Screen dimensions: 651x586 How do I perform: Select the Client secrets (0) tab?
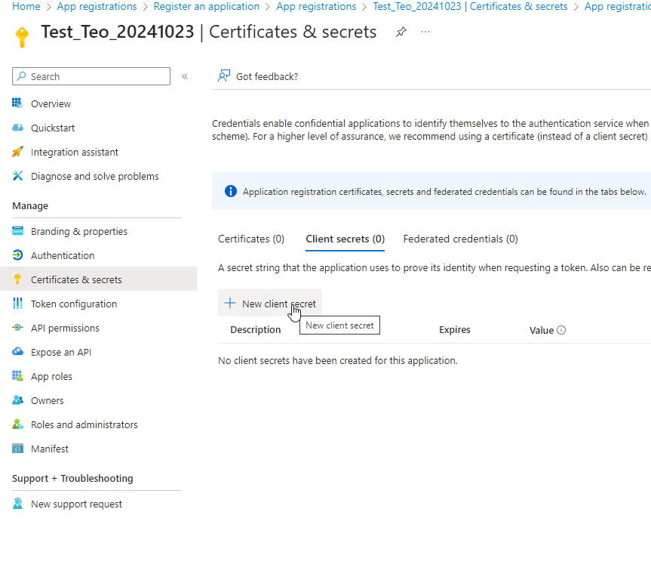click(345, 239)
